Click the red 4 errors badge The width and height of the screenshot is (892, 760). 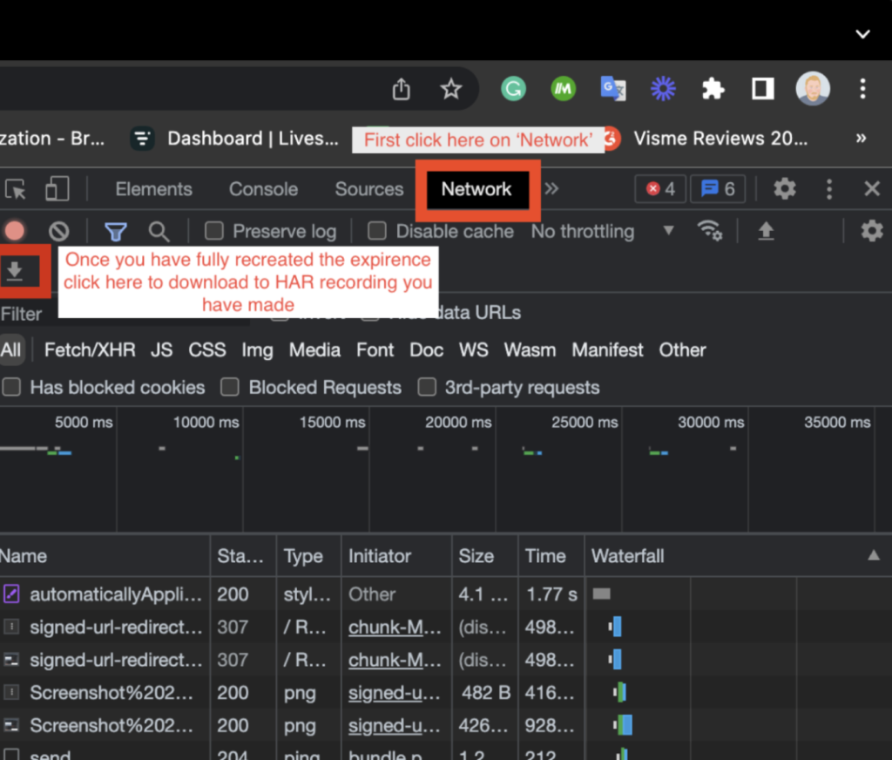[x=659, y=188]
